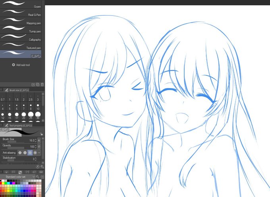Switch to the Intermediate Color tab

pyautogui.click(x=27, y=172)
